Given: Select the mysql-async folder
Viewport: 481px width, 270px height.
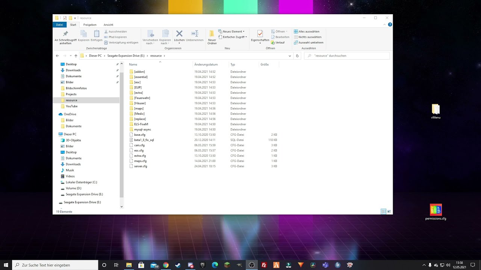Looking at the screenshot, I should 143,129.
